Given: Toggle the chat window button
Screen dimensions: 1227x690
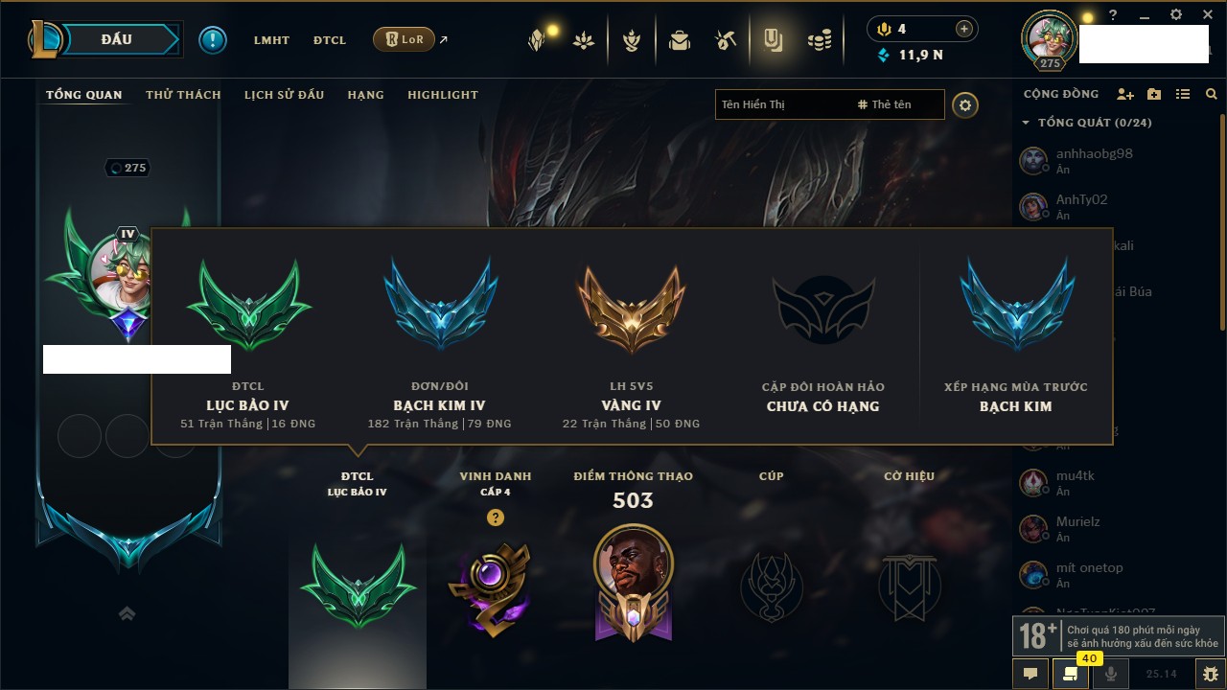Looking at the screenshot, I should point(1030,674).
